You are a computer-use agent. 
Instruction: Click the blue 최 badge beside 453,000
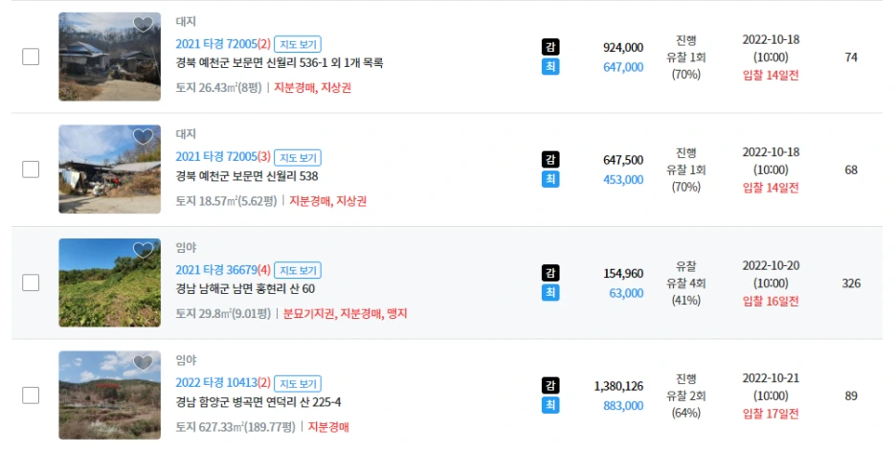(550, 179)
